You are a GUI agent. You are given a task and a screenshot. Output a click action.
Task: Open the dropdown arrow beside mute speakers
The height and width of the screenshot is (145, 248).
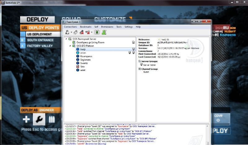click(91, 32)
